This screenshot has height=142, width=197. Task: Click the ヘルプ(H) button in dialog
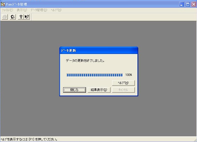123,83
